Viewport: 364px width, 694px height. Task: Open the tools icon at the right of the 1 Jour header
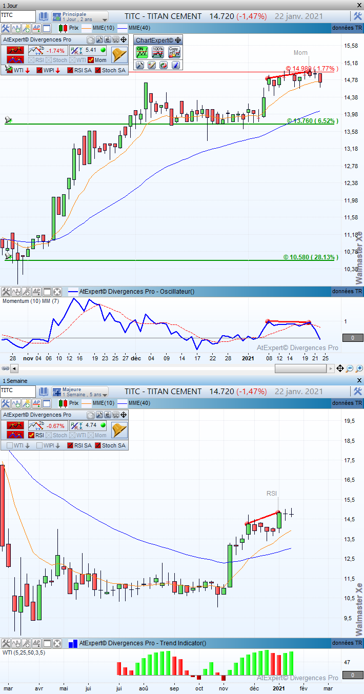coord(358,16)
